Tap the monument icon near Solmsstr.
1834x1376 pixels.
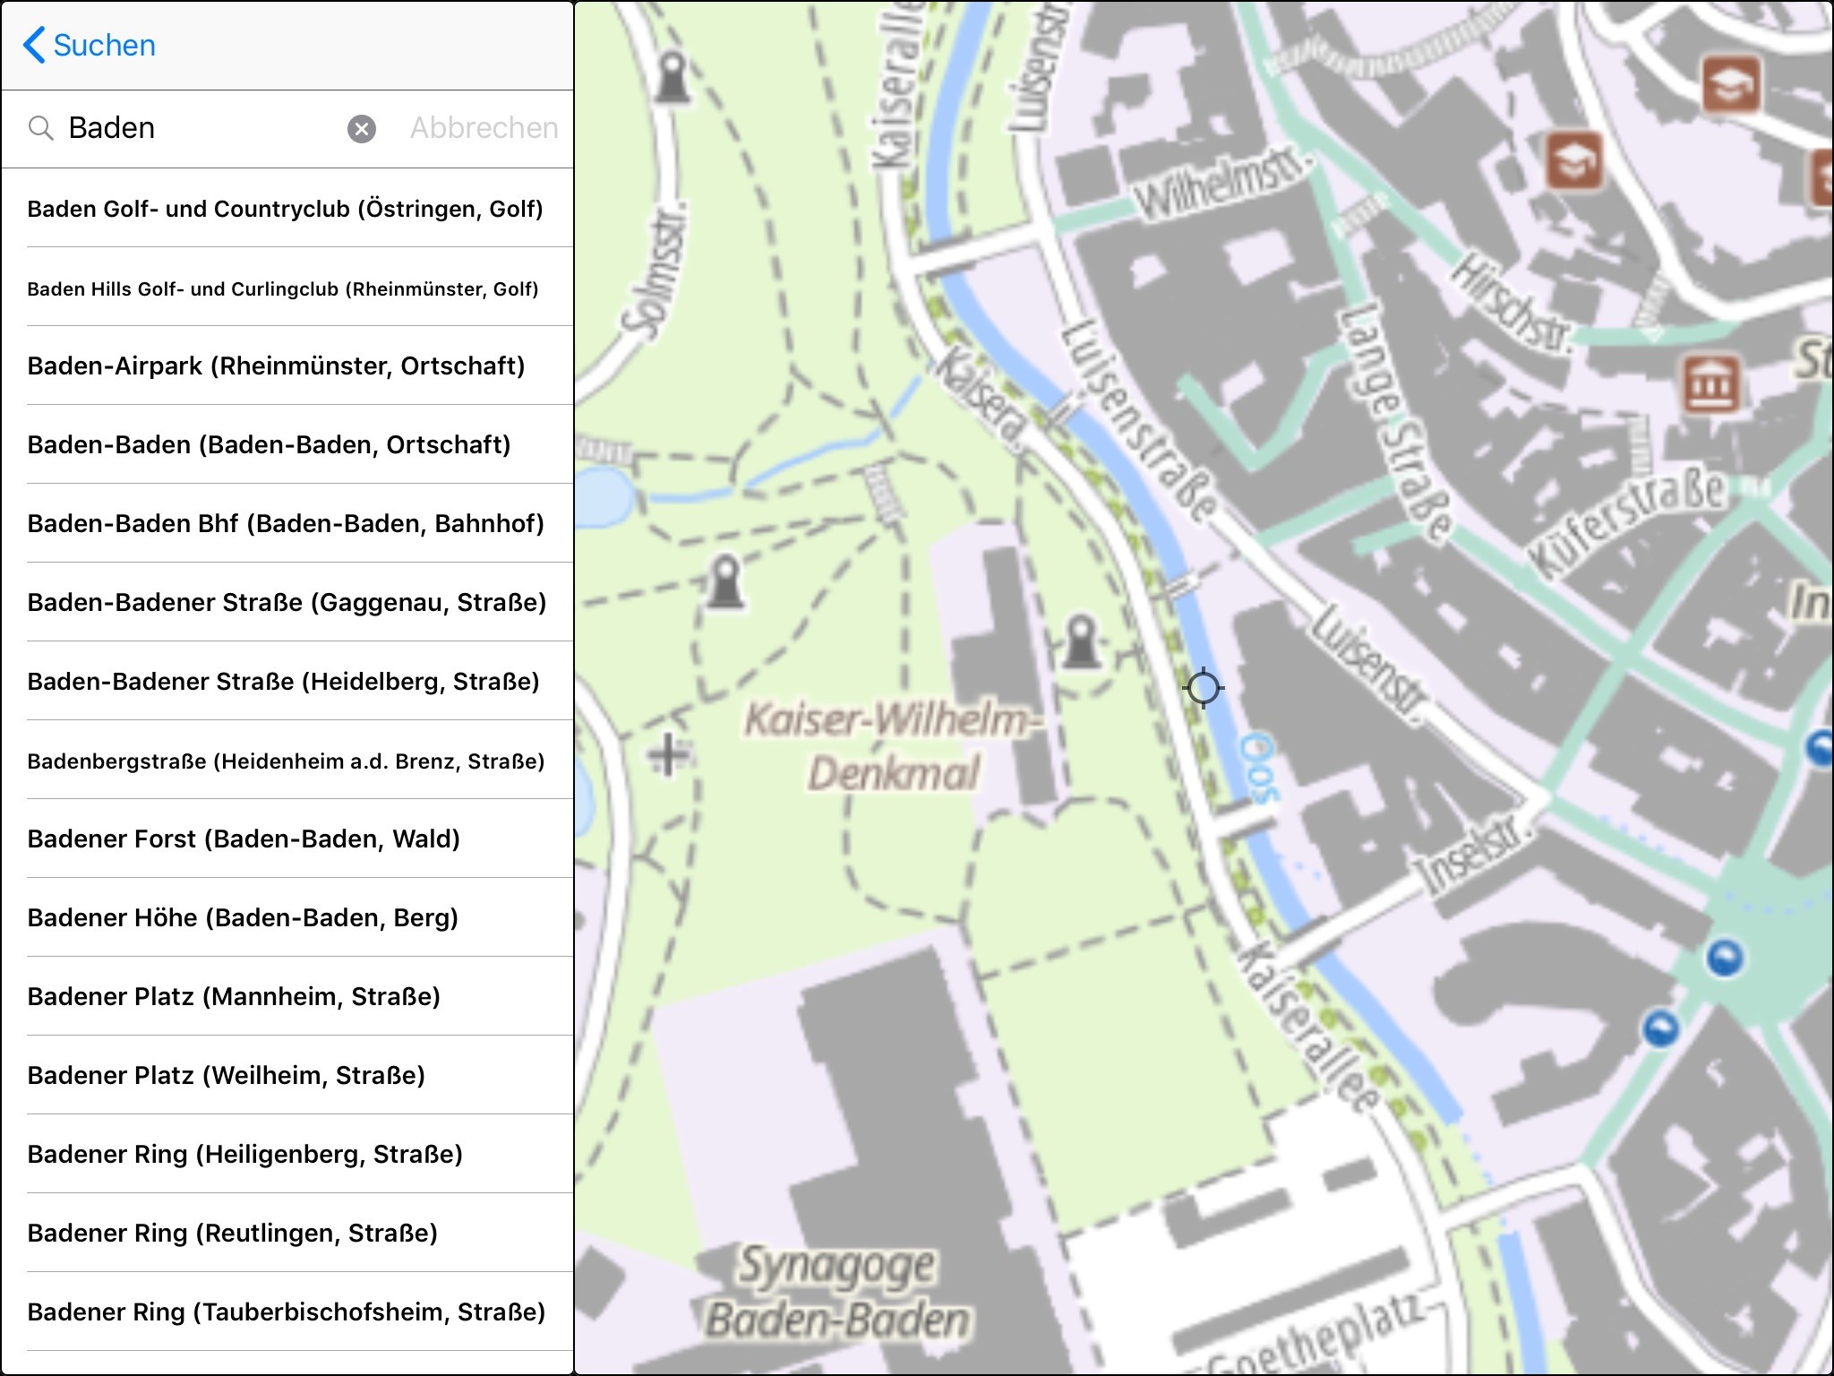click(x=672, y=77)
